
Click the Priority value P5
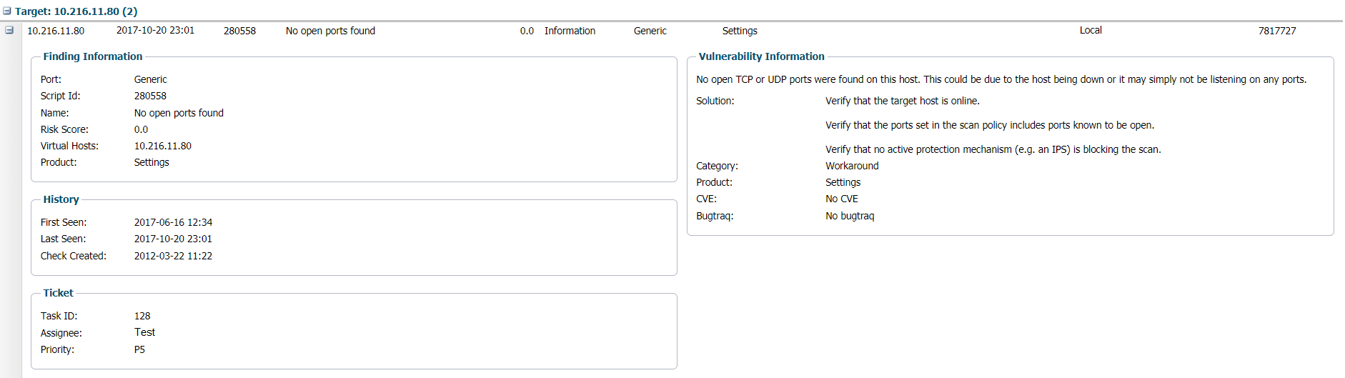coord(139,349)
